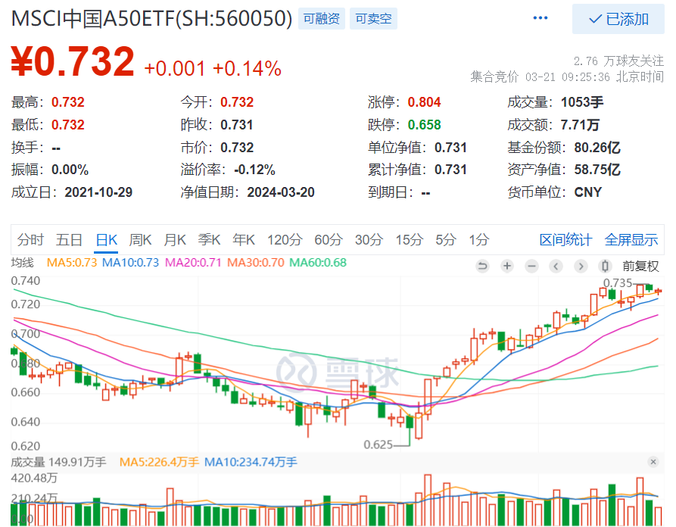Click the 均线 moving average label

[22, 262]
